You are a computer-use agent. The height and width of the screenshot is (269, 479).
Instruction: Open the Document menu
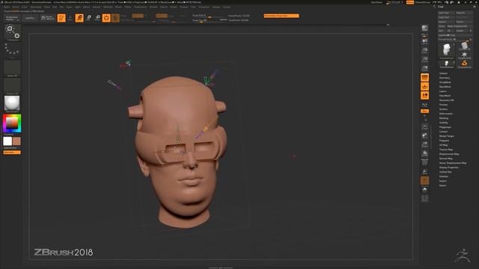(35, 7)
